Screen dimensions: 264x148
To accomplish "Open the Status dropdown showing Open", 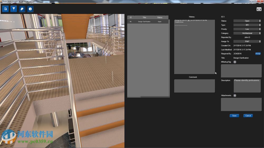I will click(247, 21).
